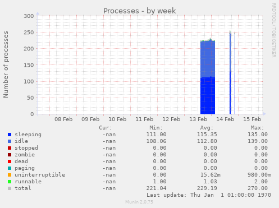
Task: Click the 'Avg:' column header
Action: tap(207, 128)
